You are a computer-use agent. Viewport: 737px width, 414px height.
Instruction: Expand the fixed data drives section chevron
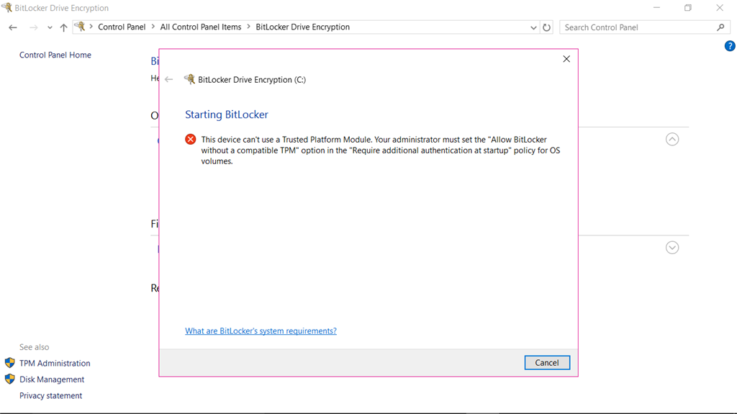coord(672,248)
